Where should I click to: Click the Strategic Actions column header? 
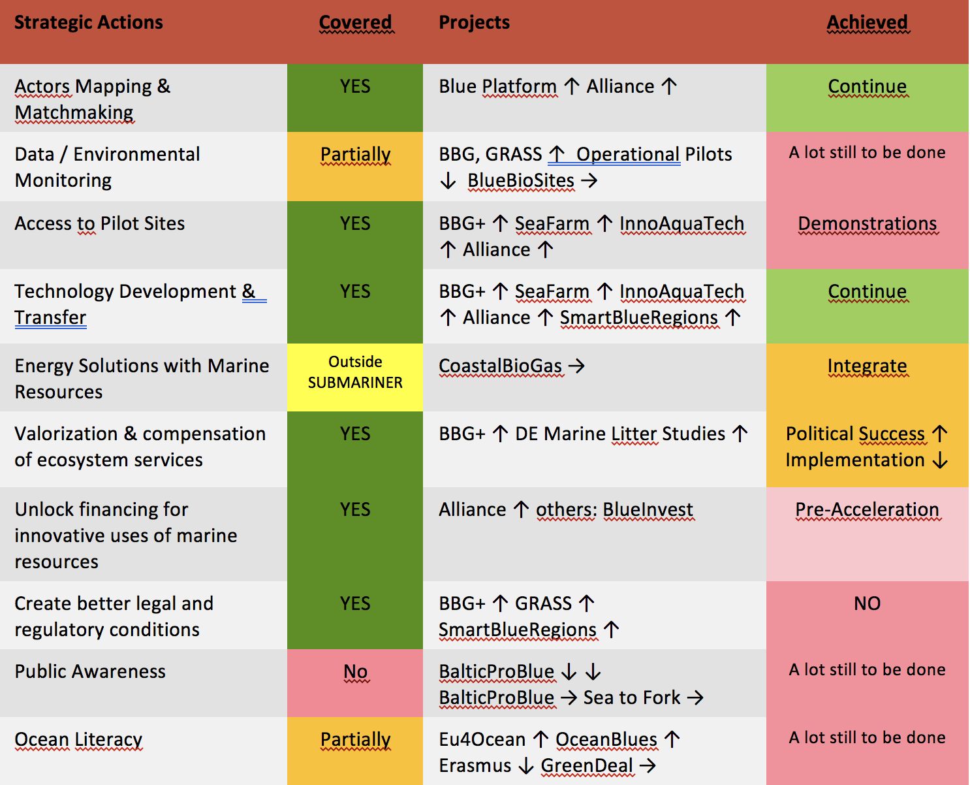coord(89,23)
